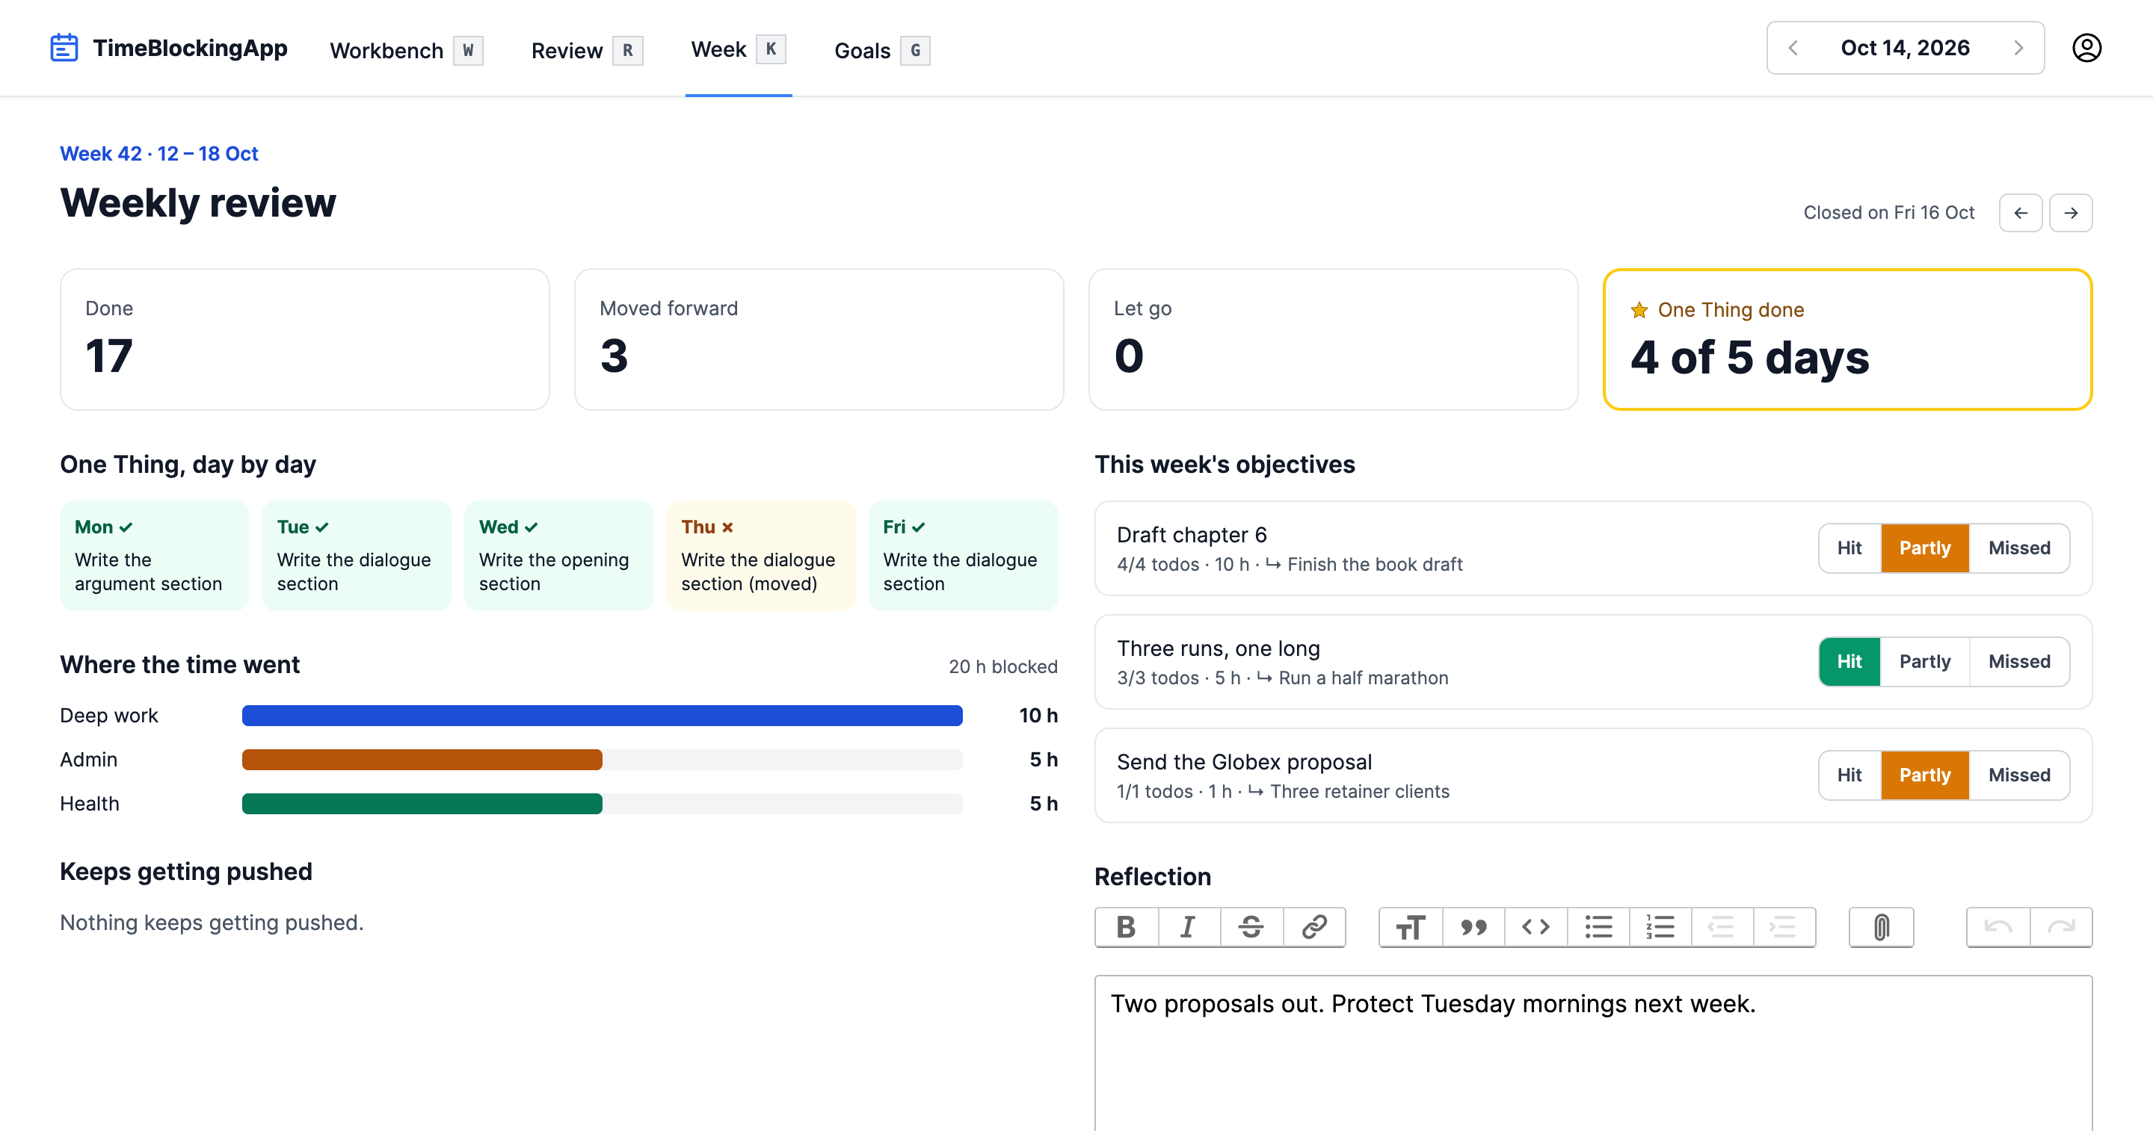
Task: Open the Three retainer clients goal link
Action: click(1359, 792)
